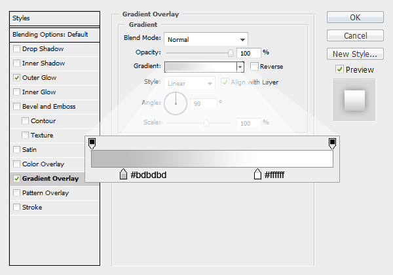Screen dimensions: 393x275
Task: Adjust the Opacity slider handle
Action: (231, 53)
